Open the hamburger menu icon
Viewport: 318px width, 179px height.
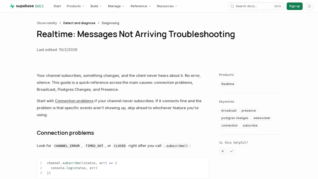click(x=309, y=6)
